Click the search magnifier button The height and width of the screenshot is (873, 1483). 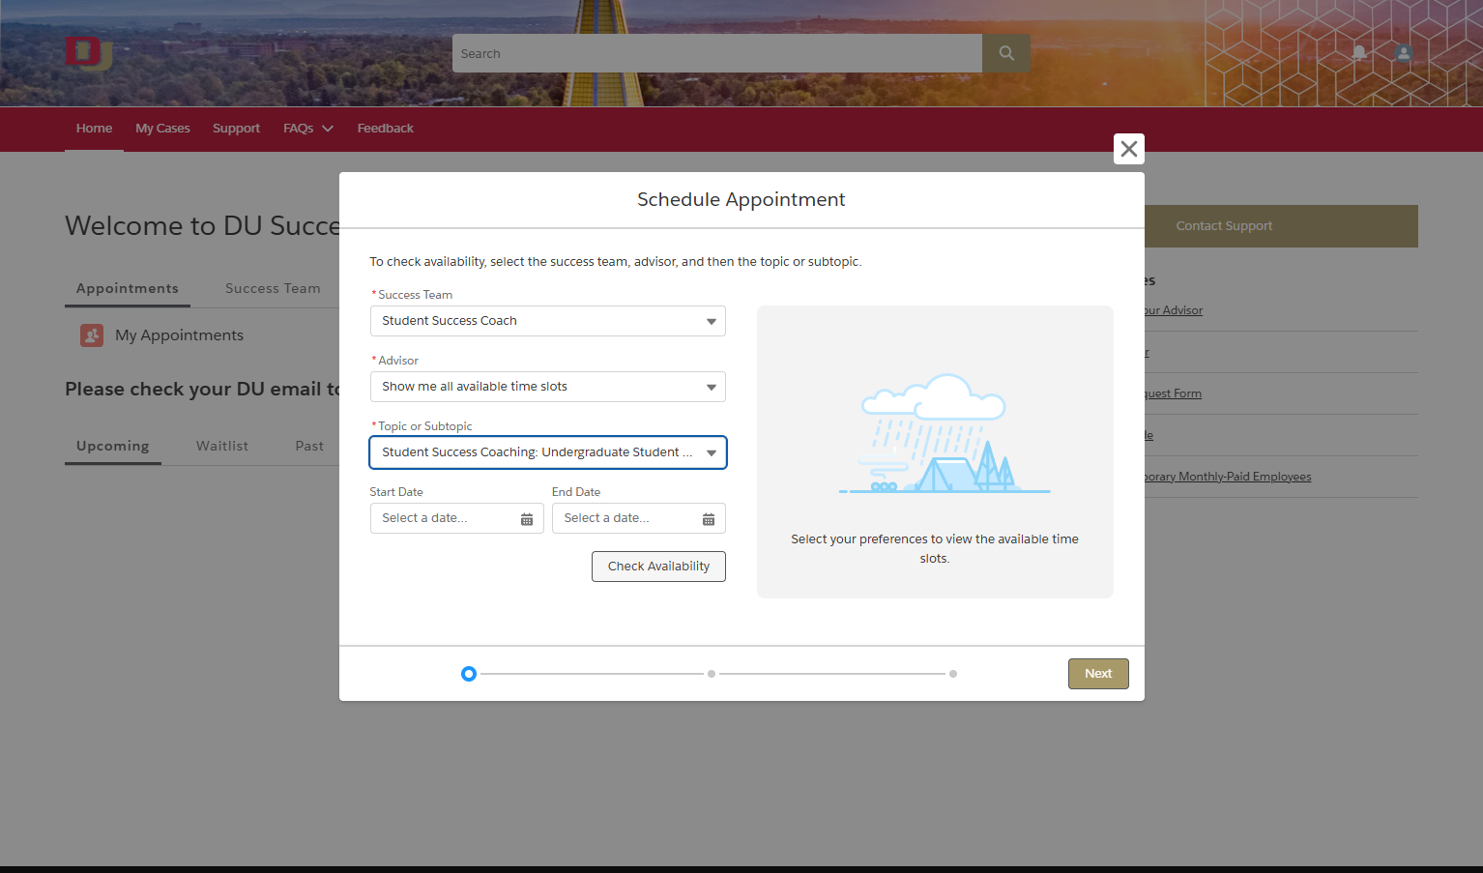tap(1006, 53)
